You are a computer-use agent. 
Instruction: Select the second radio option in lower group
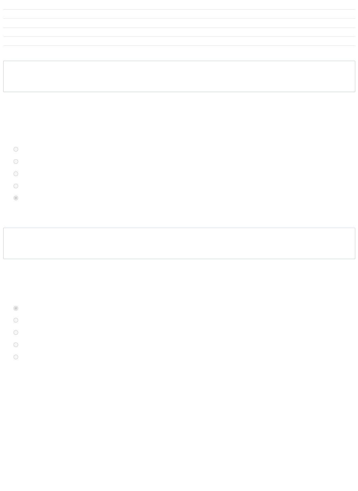(16, 320)
